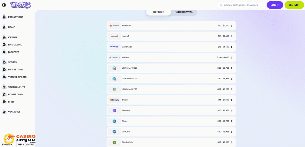Viewport: 305px width, 147px height.
Task: Click the Vipsta logo
Action: click(x=20, y=5)
